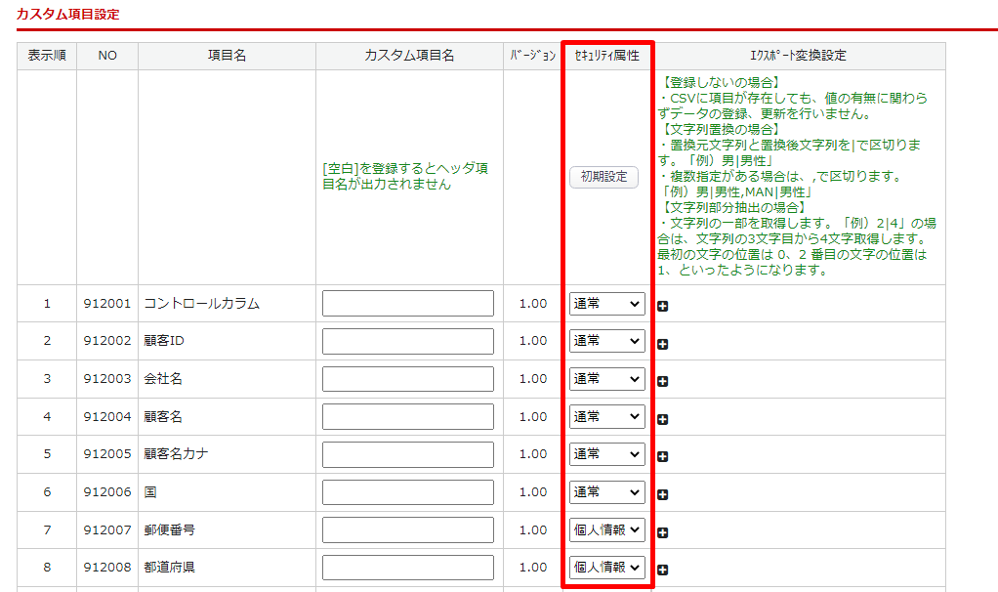Image resolution: width=998 pixels, height=592 pixels.
Task: Focus custom name field for コントロールカラム
Action: 408,304
